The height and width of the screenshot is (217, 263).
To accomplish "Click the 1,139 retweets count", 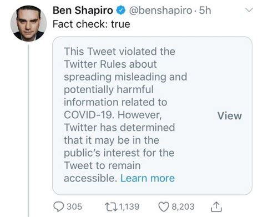I will point(129,206).
